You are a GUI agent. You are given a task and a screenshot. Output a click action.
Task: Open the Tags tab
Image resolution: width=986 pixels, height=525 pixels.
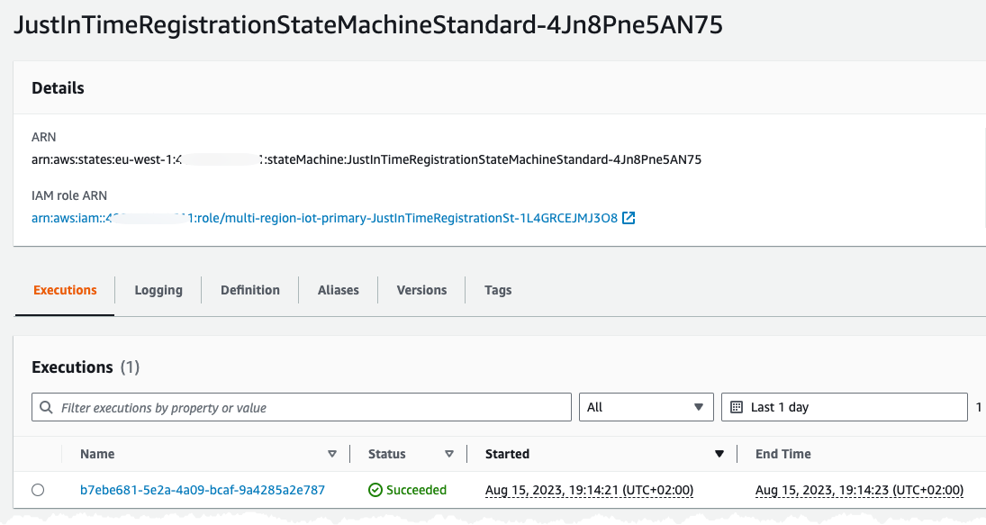coord(498,290)
